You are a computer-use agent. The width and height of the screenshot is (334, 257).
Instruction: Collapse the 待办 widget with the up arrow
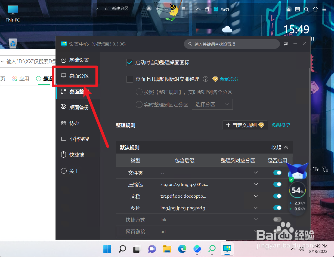coord(198,9)
